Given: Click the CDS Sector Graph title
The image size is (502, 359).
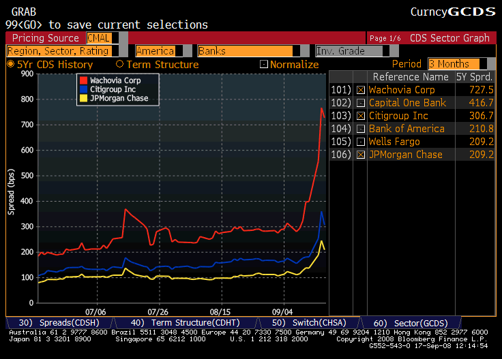Looking at the screenshot, I should tap(449, 38).
